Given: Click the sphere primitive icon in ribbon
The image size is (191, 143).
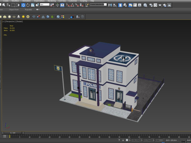Looking at the screenshot, I should (10, 17).
